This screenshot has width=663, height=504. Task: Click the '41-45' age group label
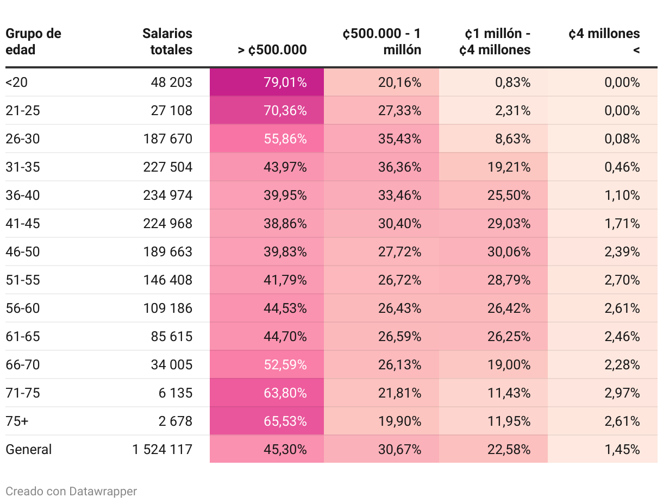pyautogui.click(x=23, y=224)
